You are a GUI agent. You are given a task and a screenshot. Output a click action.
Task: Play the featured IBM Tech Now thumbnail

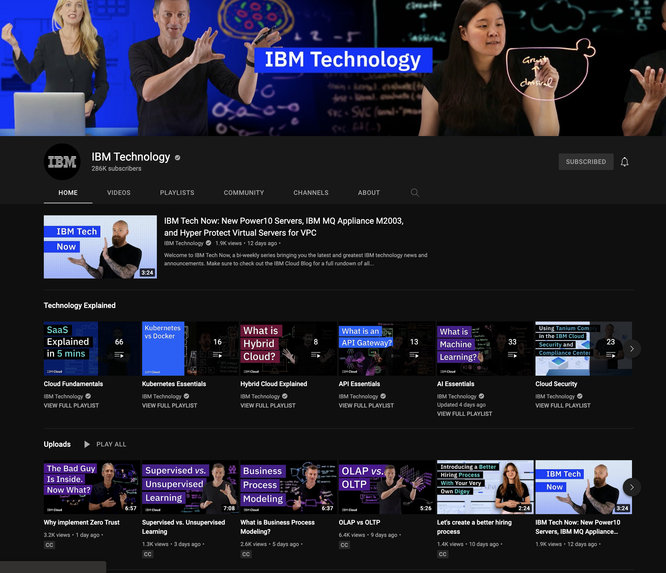pyautogui.click(x=100, y=247)
